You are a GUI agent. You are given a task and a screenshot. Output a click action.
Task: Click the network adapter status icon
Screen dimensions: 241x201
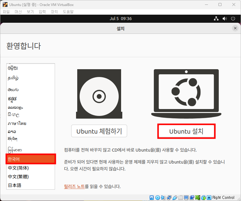(x=169, y=197)
